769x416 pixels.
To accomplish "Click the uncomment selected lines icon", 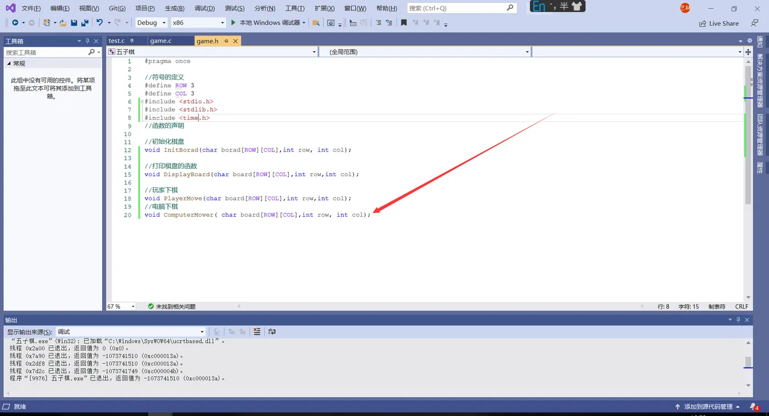I will tap(389, 23).
